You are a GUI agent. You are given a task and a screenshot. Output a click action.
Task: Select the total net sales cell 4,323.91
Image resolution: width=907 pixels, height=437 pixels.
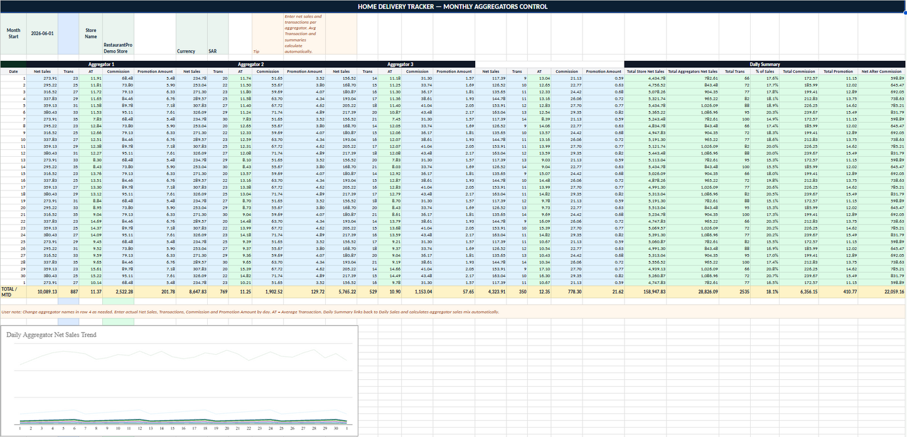click(x=491, y=292)
